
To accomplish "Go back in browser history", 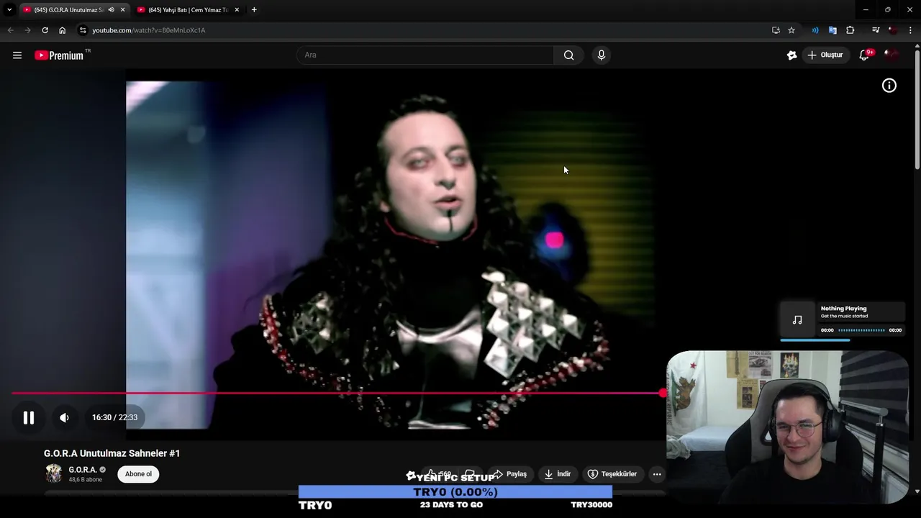I will point(10,30).
